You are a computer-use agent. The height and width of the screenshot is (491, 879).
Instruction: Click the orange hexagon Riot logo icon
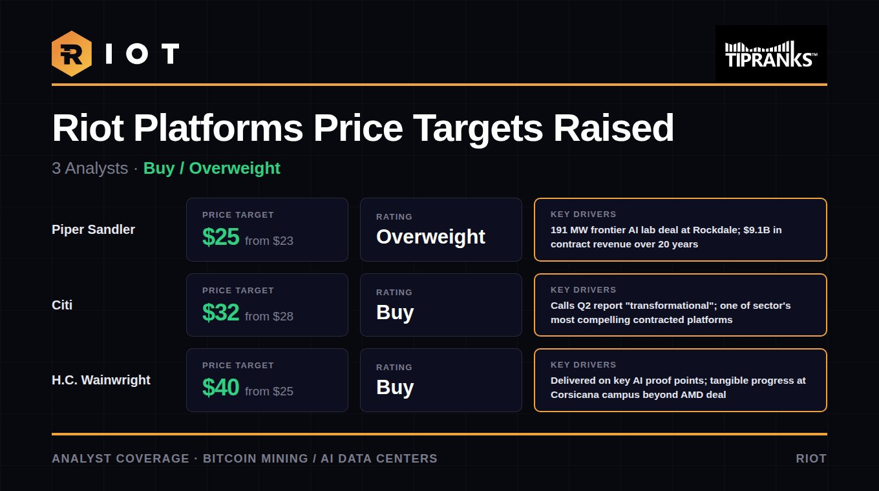pyautogui.click(x=72, y=54)
